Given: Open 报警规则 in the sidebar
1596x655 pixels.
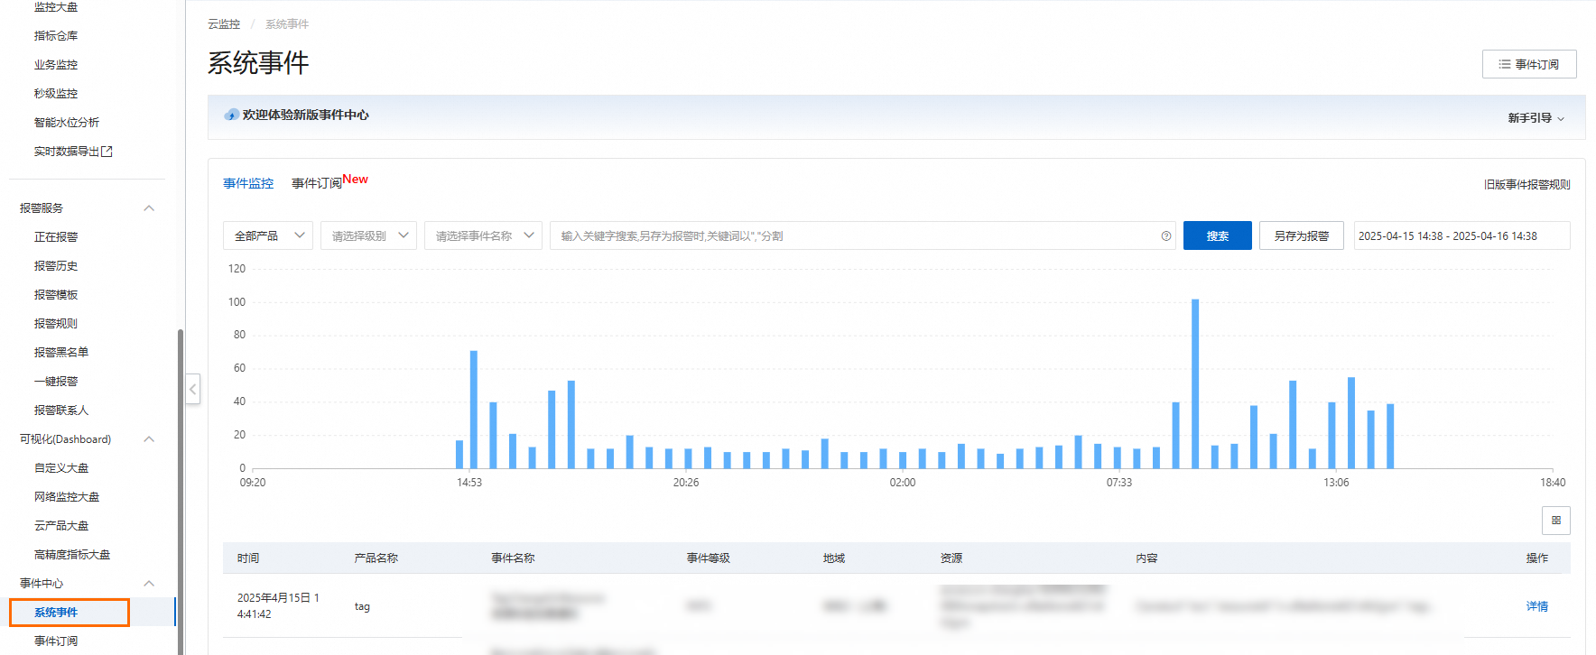Looking at the screenshot, I should point(56,324).
